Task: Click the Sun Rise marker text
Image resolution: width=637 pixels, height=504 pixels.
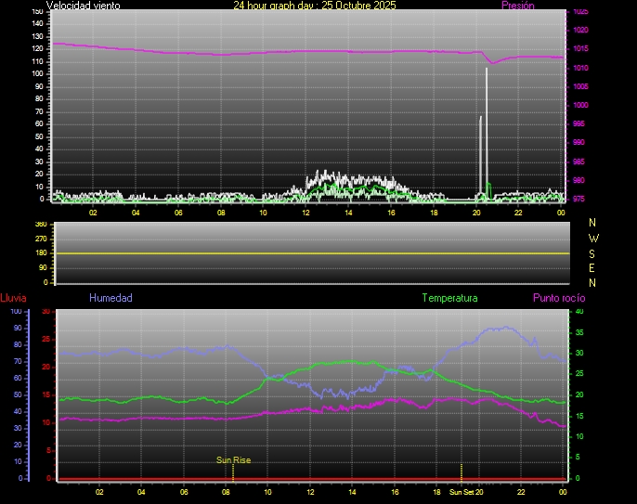Action: 233,459
